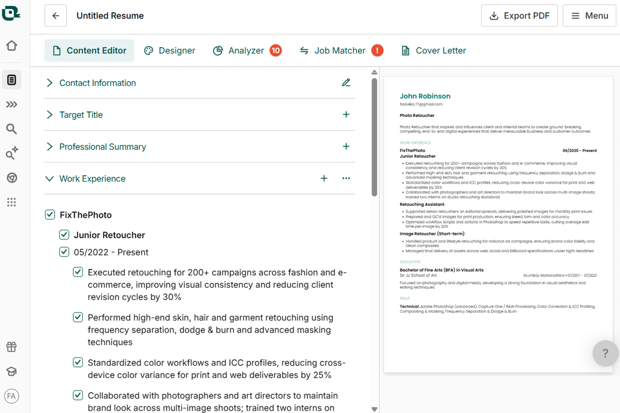Expand the Contact Information section
Screen dimensions: 620x413
[50, 83]
